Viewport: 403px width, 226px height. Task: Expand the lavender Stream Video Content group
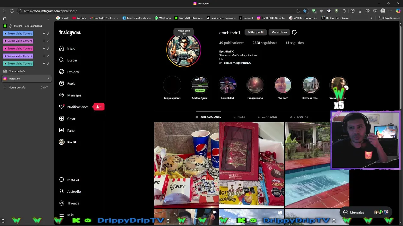click(18, 56)
